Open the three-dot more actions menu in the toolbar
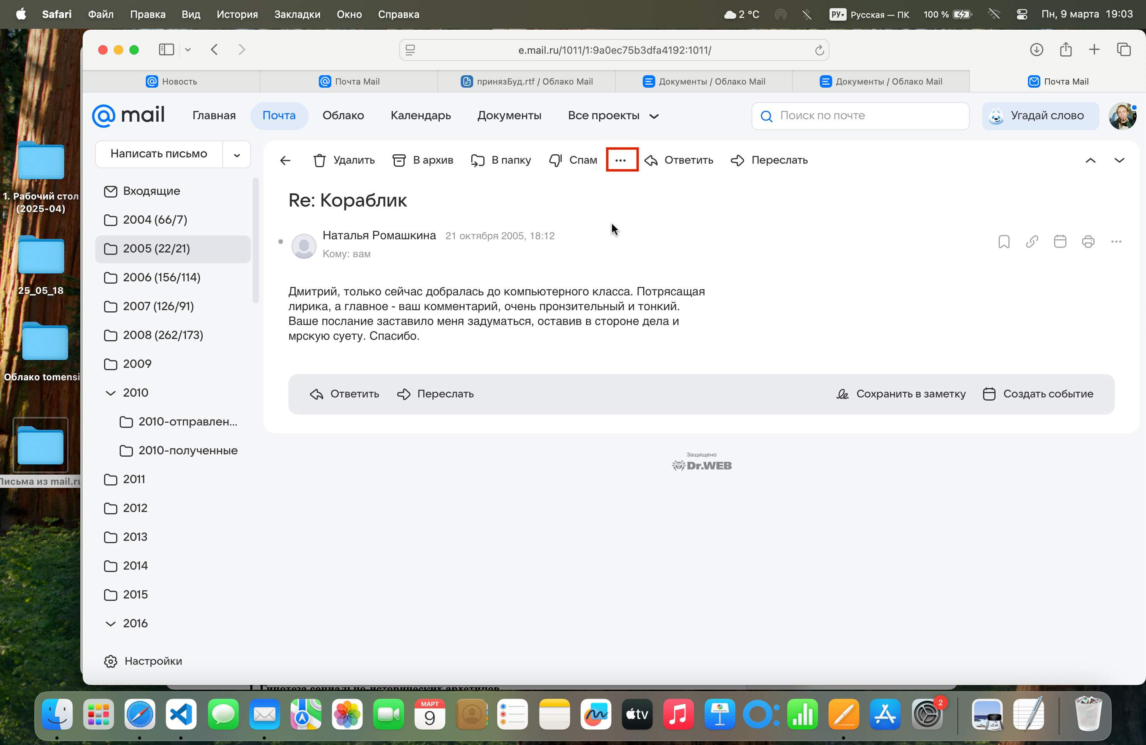Screen dimensions: 1146x745 (621, 160)
